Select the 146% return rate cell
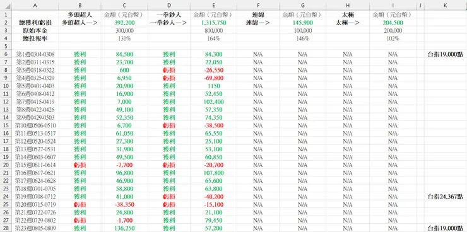 (302, 38)
